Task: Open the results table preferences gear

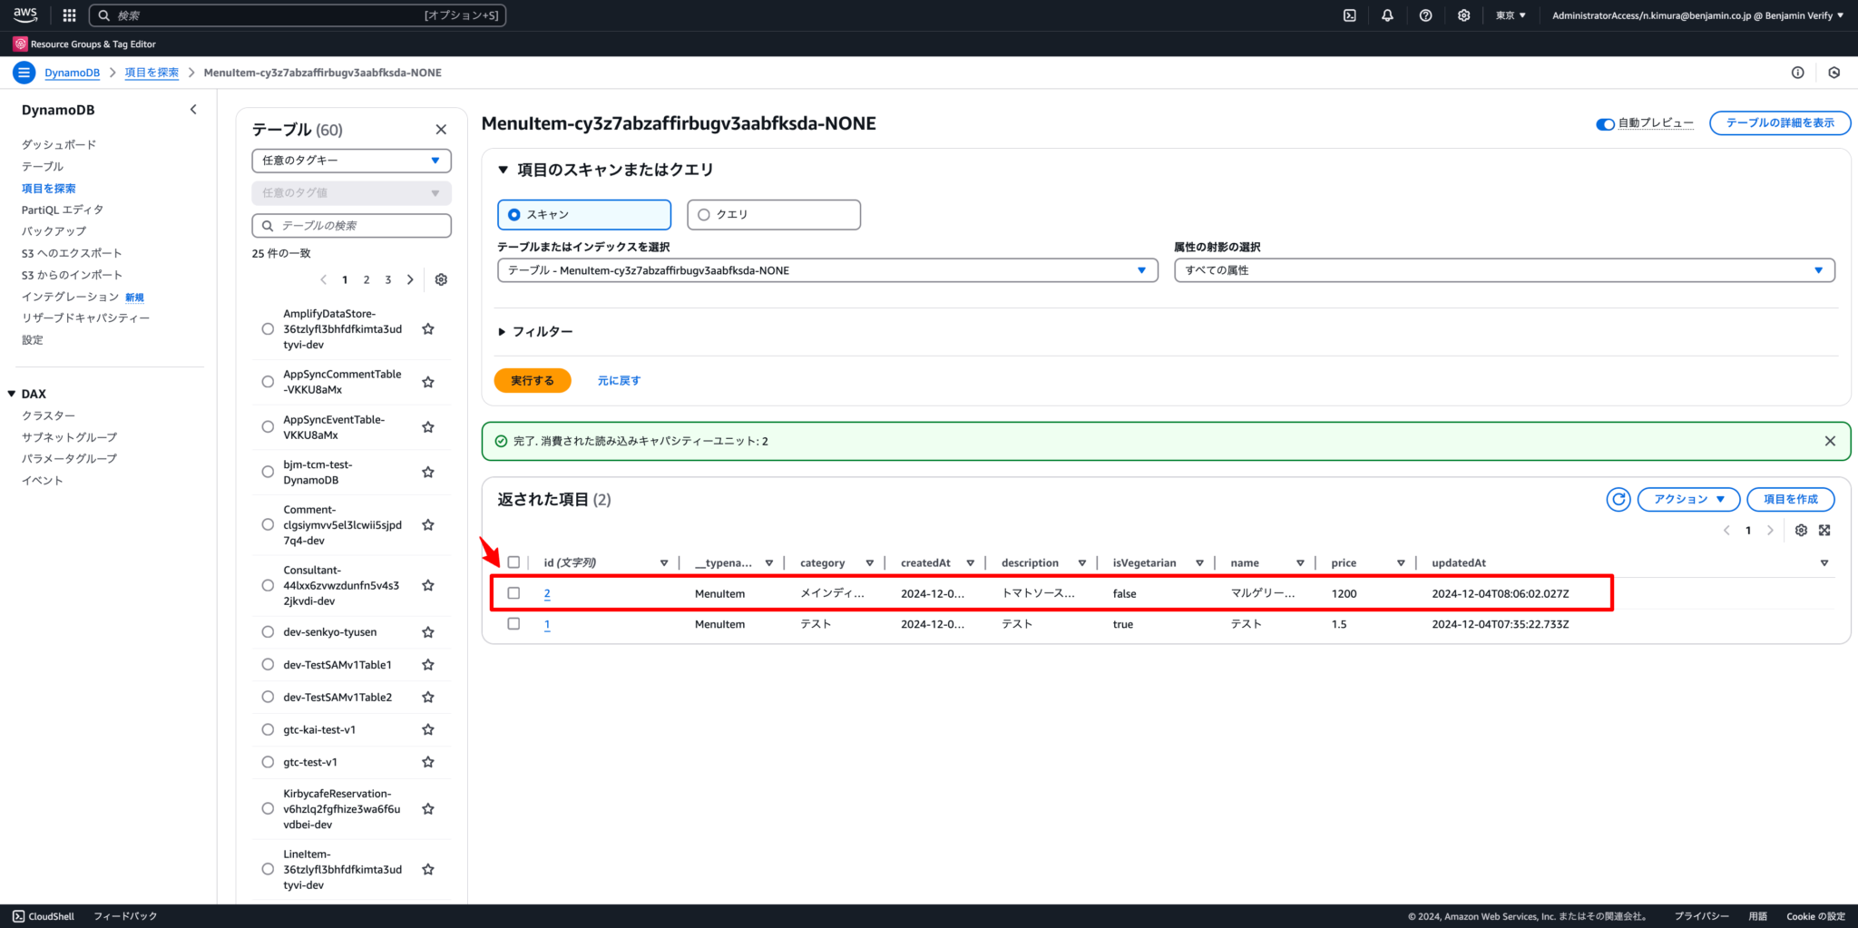Action: 1801,530
